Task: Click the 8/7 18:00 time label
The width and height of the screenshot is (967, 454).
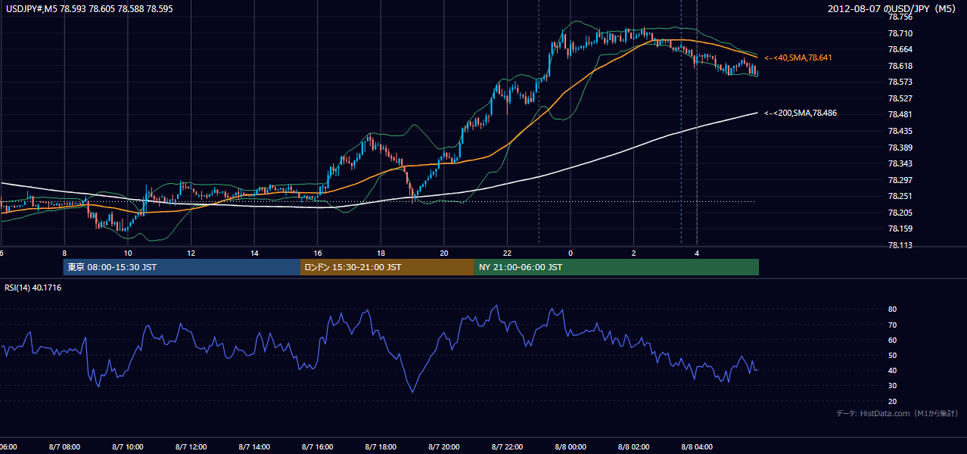Action: (x=381, y=446)
